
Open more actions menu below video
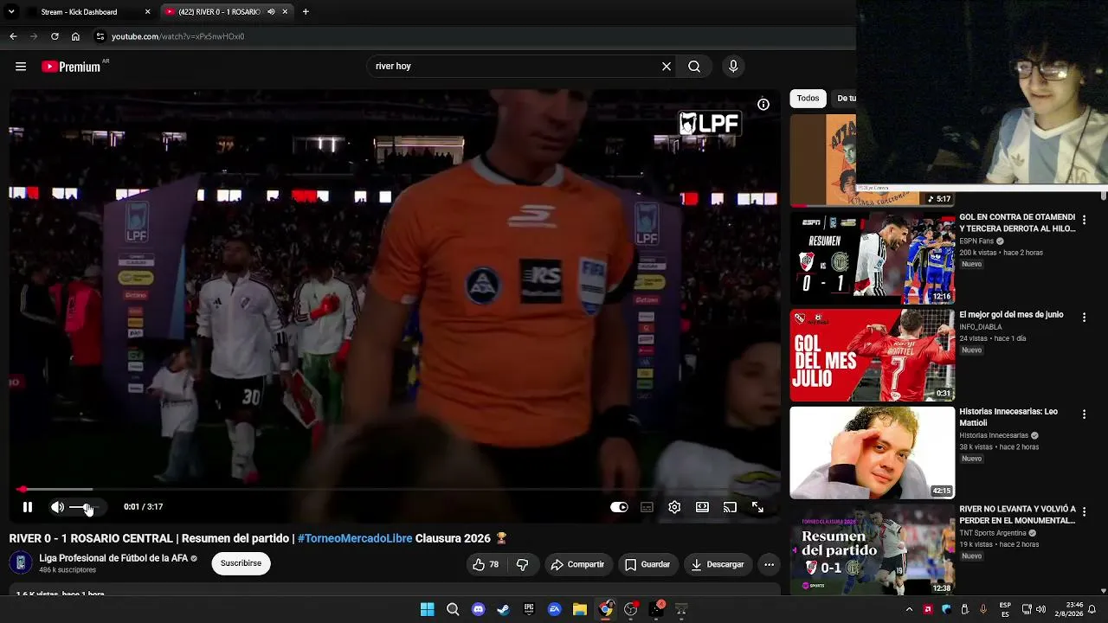(769, 564)
